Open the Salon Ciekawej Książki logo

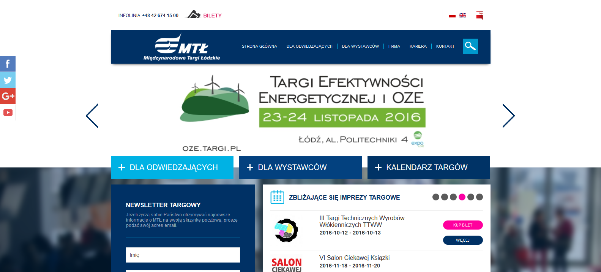tap(287, 265)
